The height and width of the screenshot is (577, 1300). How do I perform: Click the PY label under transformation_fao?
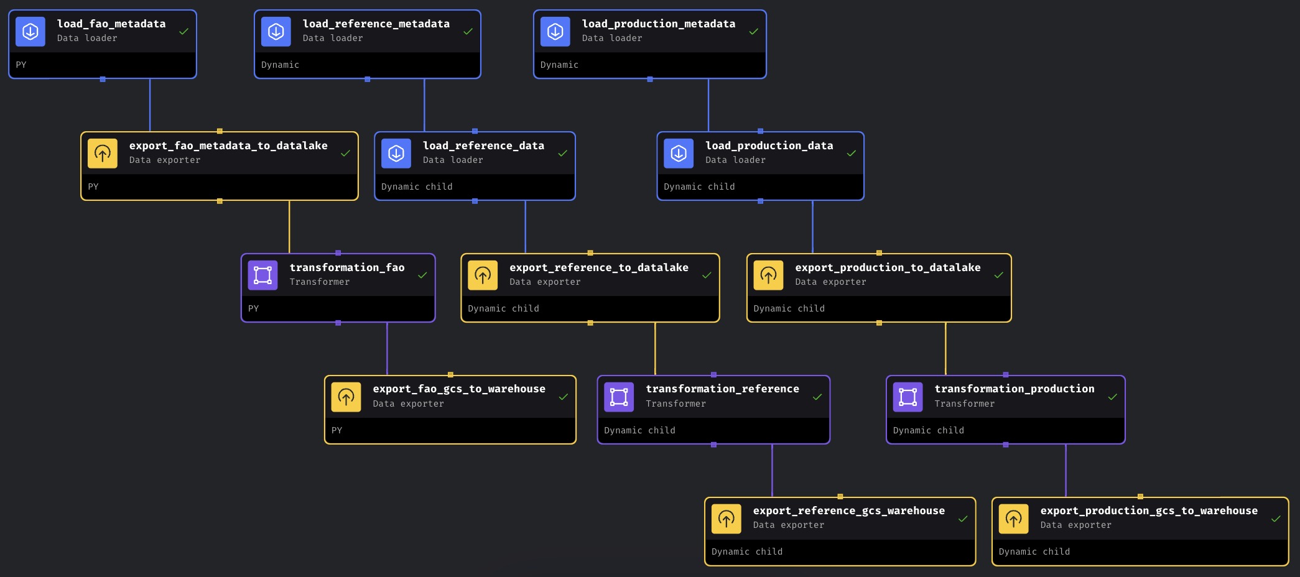pos(253,308)
